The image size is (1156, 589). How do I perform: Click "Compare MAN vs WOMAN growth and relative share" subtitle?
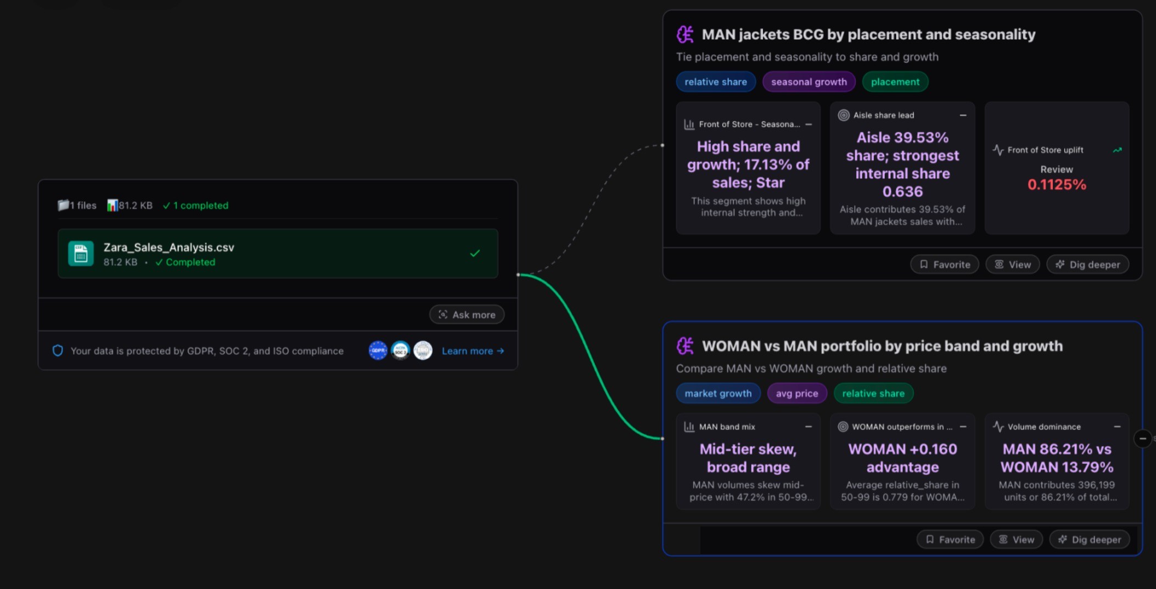click(811, 369)
